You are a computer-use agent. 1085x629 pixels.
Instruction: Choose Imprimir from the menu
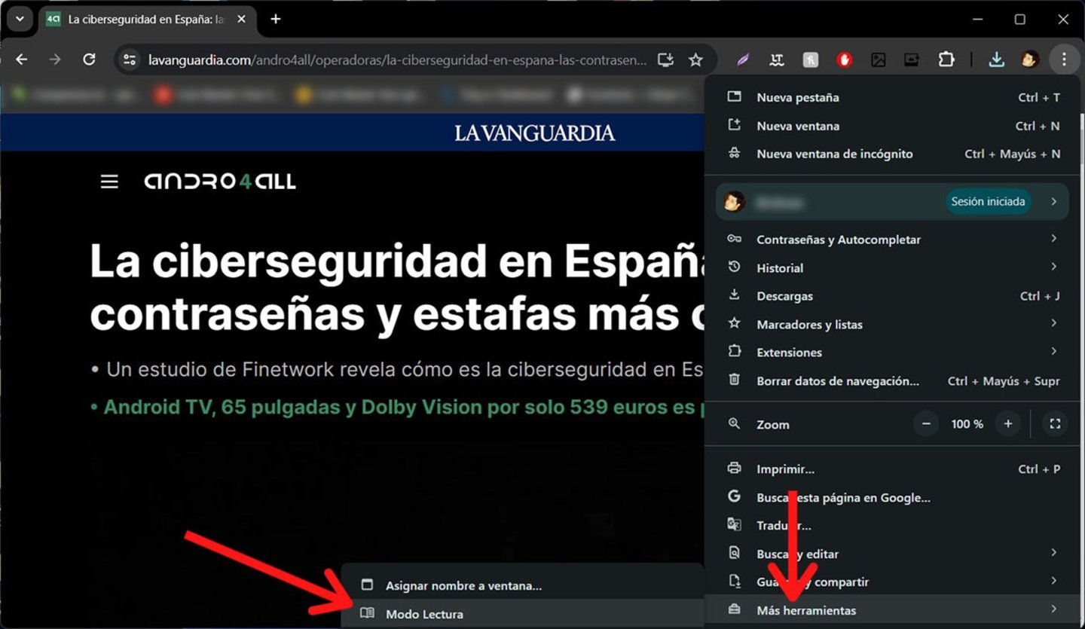[892, 469]
